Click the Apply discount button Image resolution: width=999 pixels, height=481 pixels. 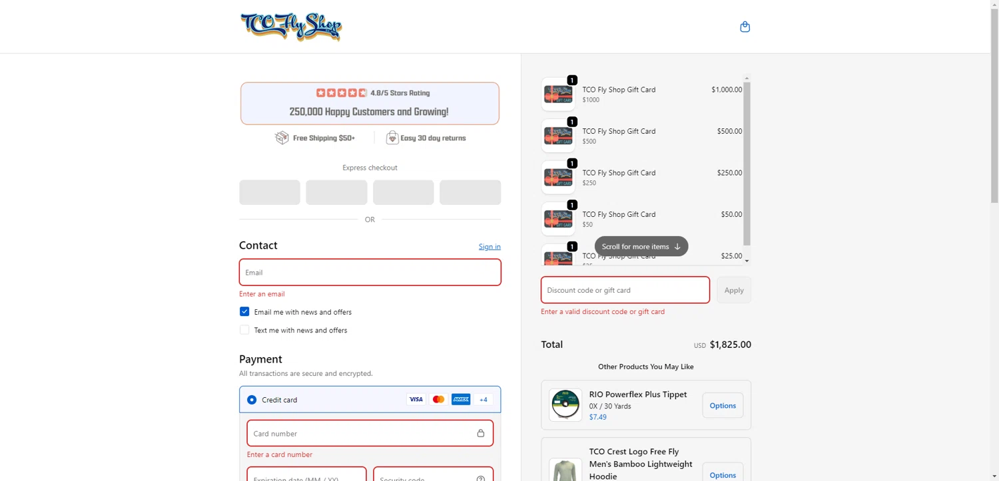point(734,290)
